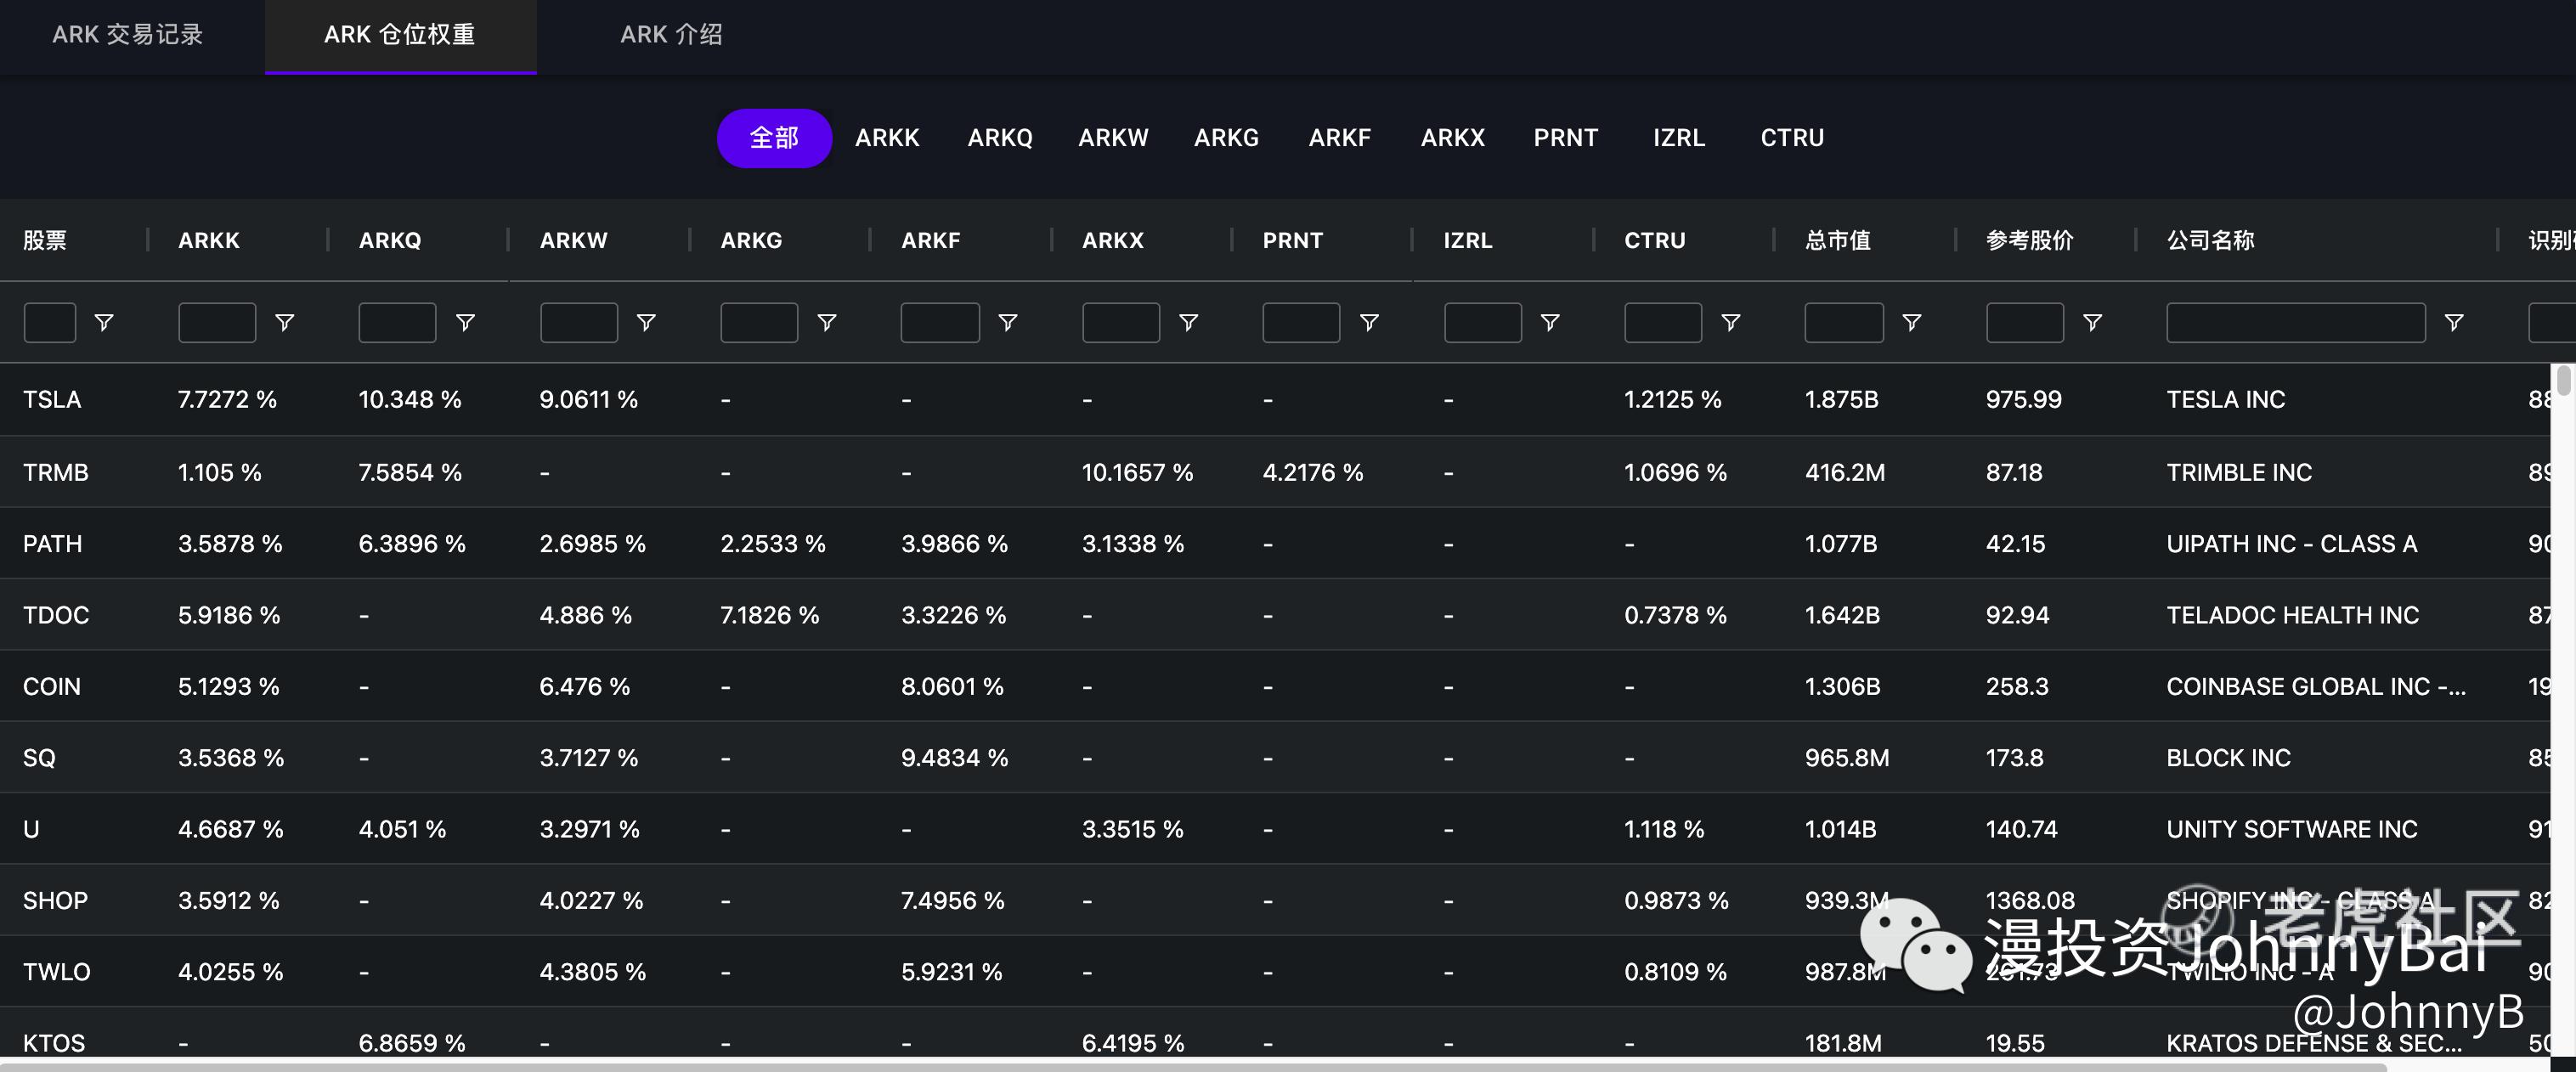Sort by the CTRU column header
The image size is (2576, 1072).
1654,240
